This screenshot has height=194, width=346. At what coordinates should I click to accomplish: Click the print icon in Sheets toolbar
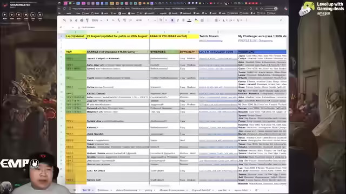pos(82,20)
